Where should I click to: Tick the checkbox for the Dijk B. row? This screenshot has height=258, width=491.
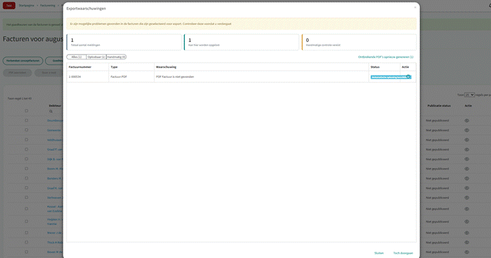pos(26,159)
